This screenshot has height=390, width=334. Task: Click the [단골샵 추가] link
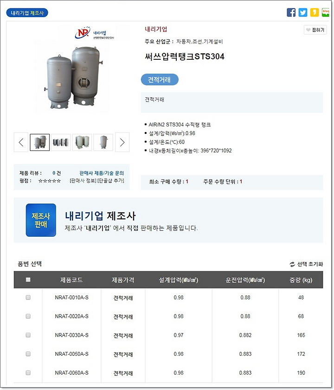110,181
